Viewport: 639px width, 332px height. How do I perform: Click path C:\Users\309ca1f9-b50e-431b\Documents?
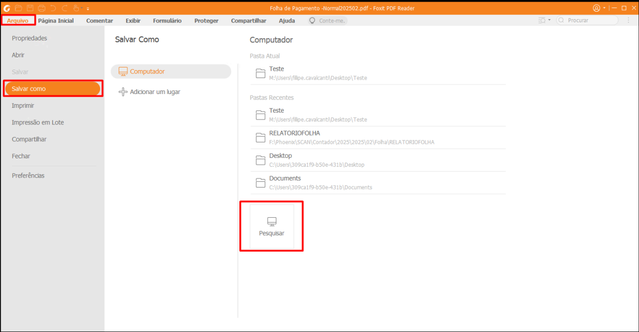click(x=321, y=188)
